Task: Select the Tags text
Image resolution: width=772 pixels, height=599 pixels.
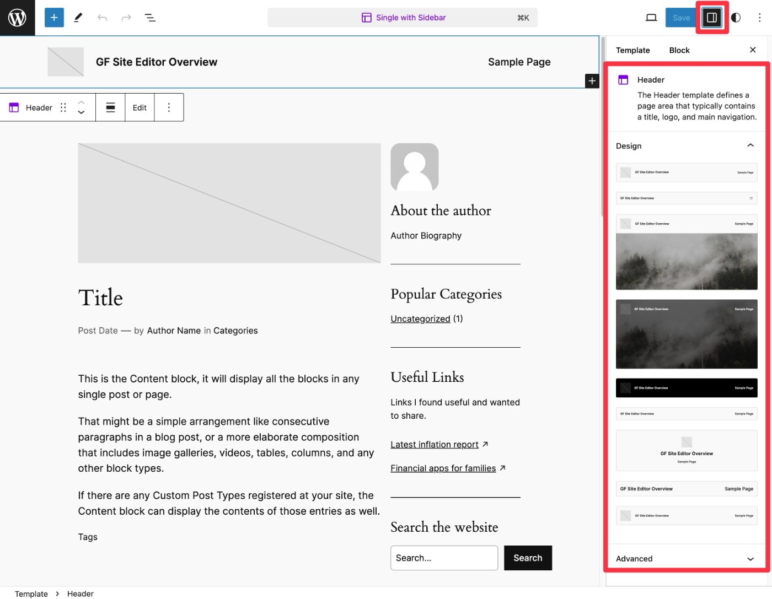Action: tap(88, 537)
